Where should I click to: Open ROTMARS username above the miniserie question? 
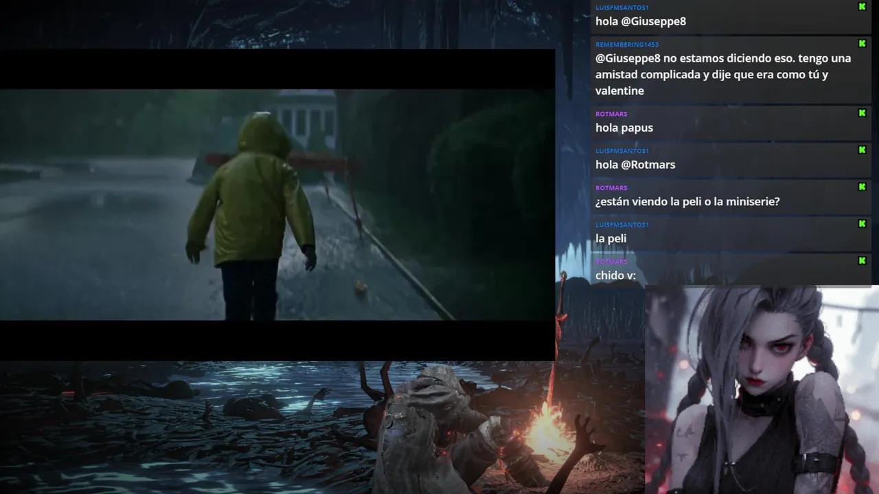coord(611,188)
